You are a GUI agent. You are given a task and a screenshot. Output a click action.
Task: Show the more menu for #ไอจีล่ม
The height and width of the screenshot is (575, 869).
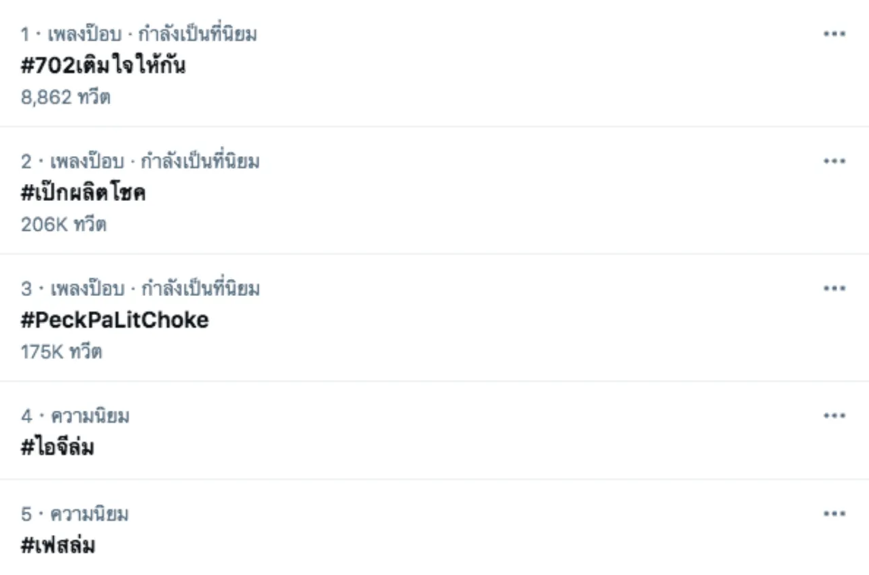pos(834,415)
